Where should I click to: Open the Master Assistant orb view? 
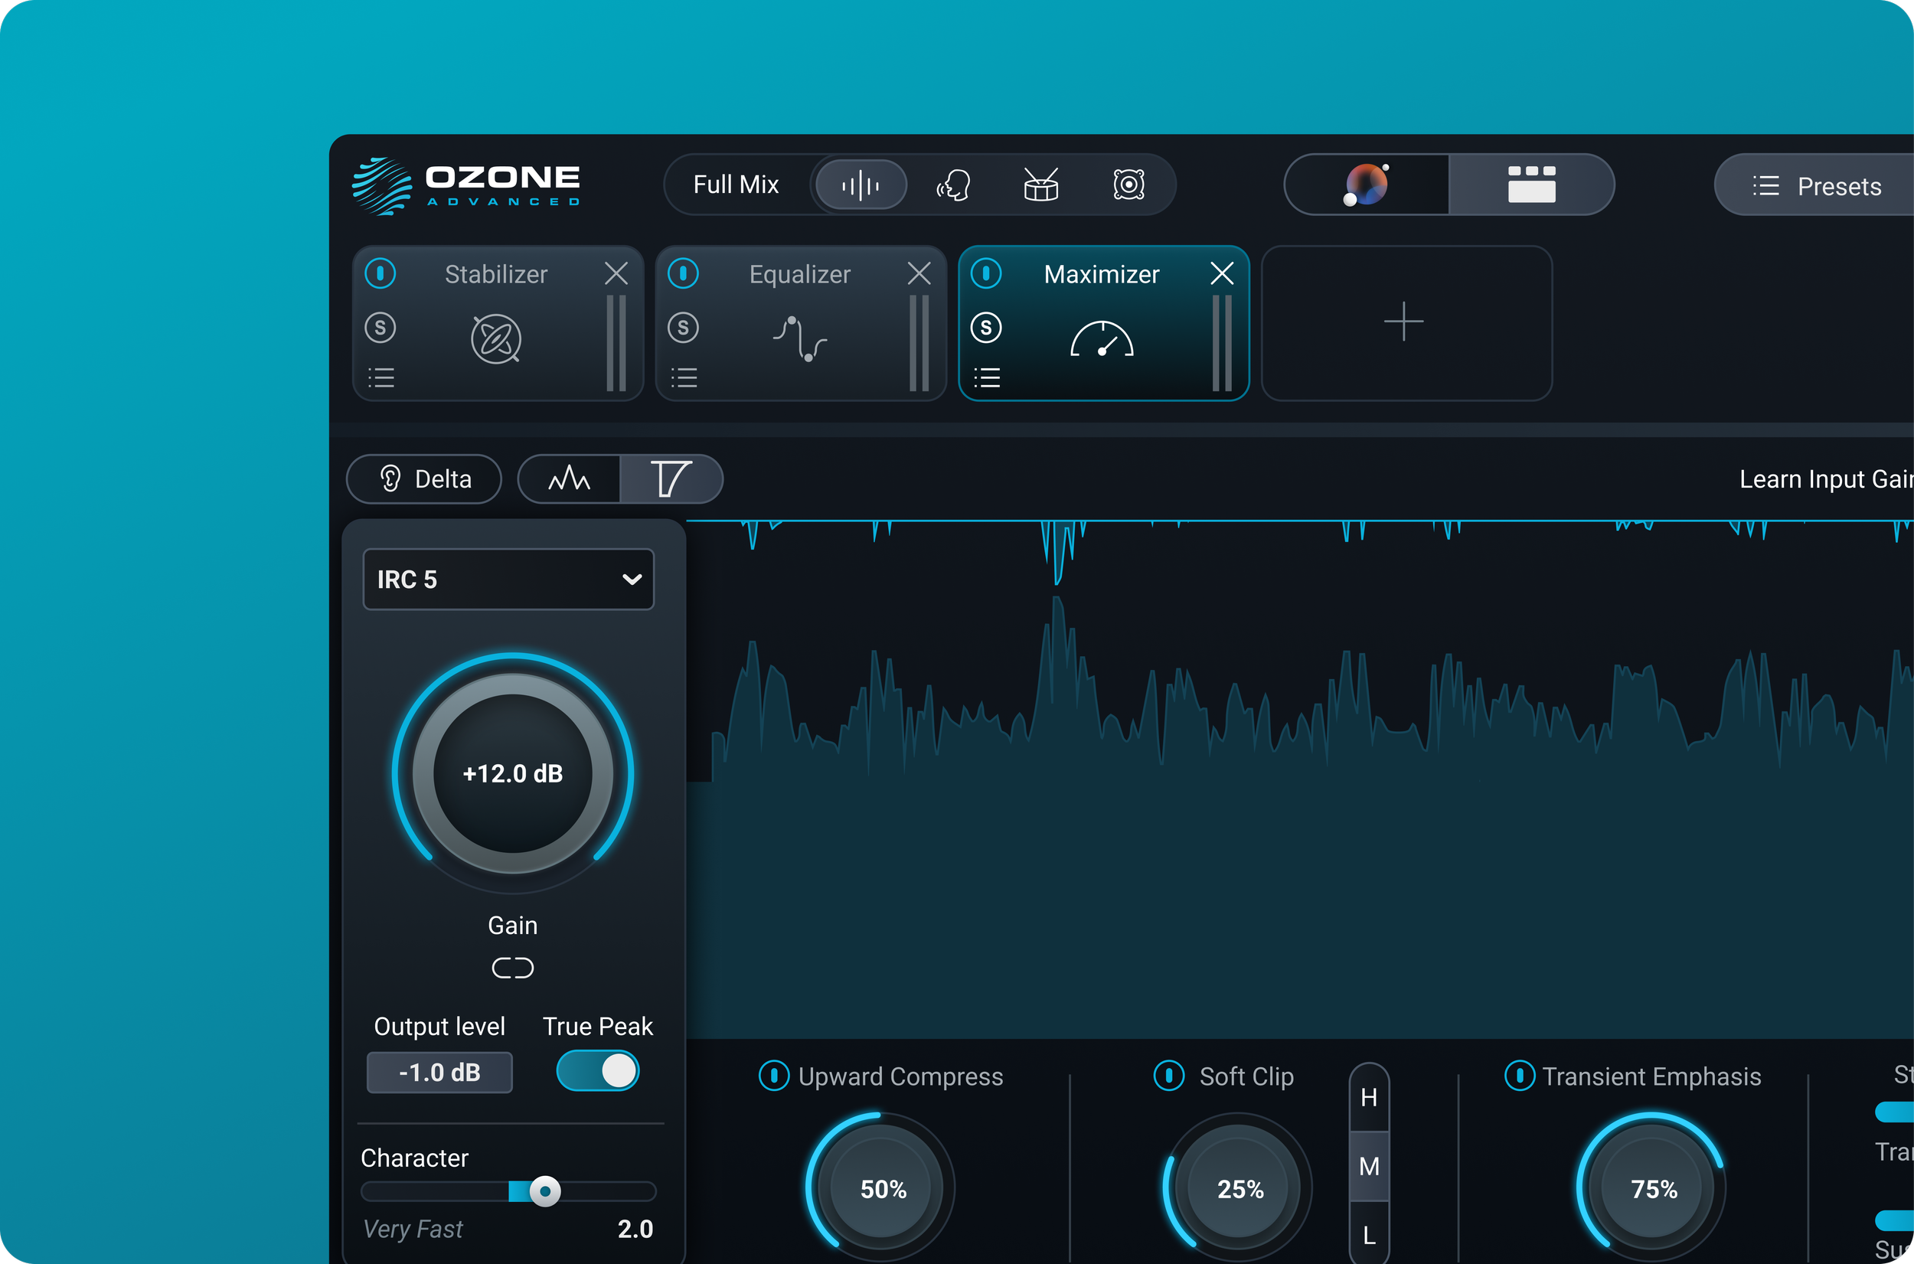(1366, 185)
